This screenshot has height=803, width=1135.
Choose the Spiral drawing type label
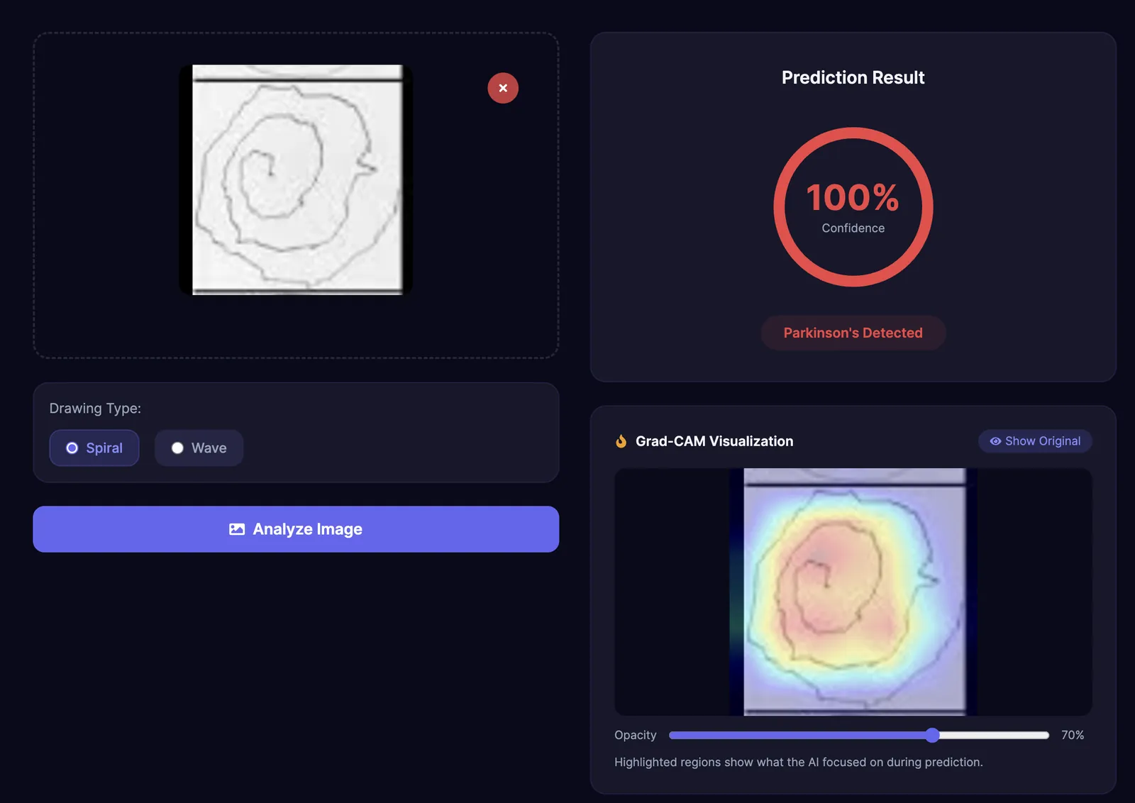coord(104,448)
